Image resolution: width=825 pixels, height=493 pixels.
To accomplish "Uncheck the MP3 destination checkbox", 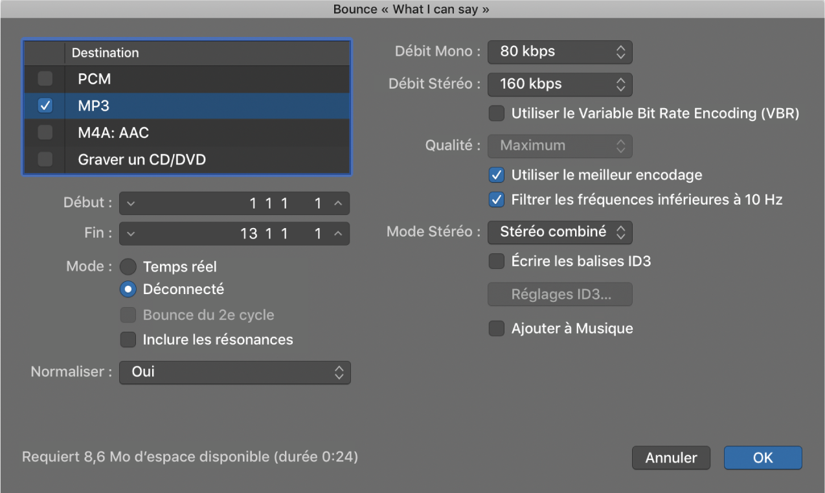I will click(x=45, y=106).
